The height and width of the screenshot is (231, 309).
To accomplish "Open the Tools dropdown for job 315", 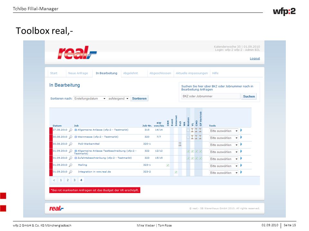I will (223, 131).
